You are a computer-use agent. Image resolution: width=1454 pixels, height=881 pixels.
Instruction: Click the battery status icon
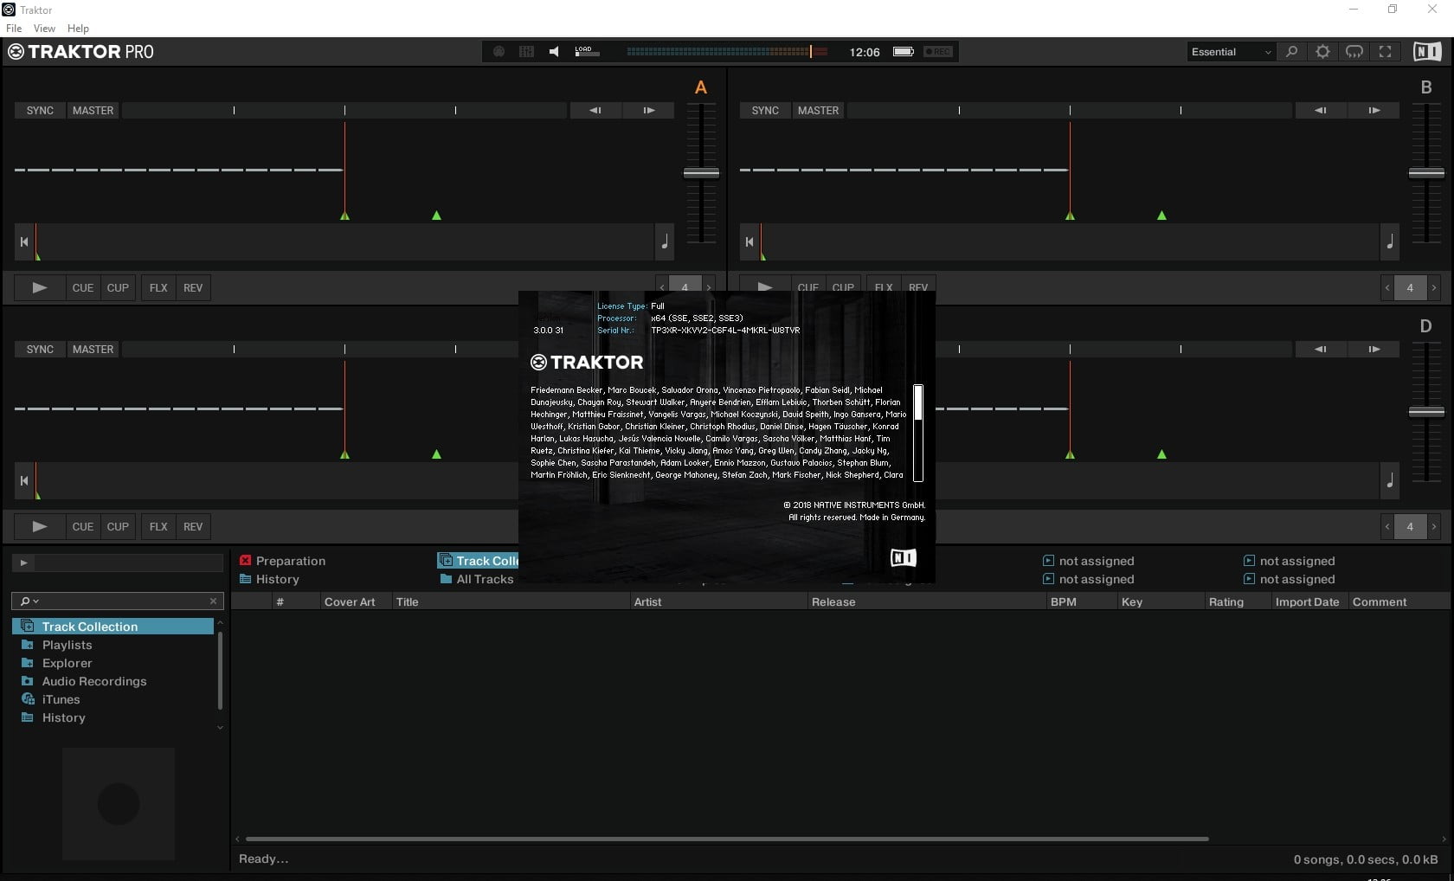(x=904, y=52)
